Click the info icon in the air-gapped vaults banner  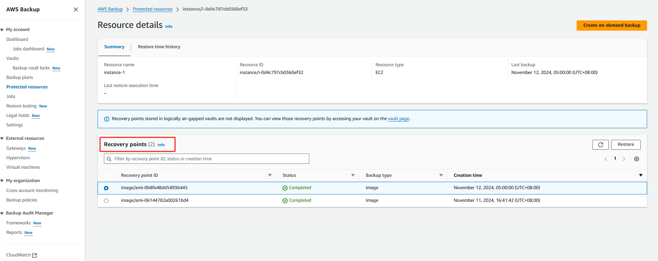(107, 119)
